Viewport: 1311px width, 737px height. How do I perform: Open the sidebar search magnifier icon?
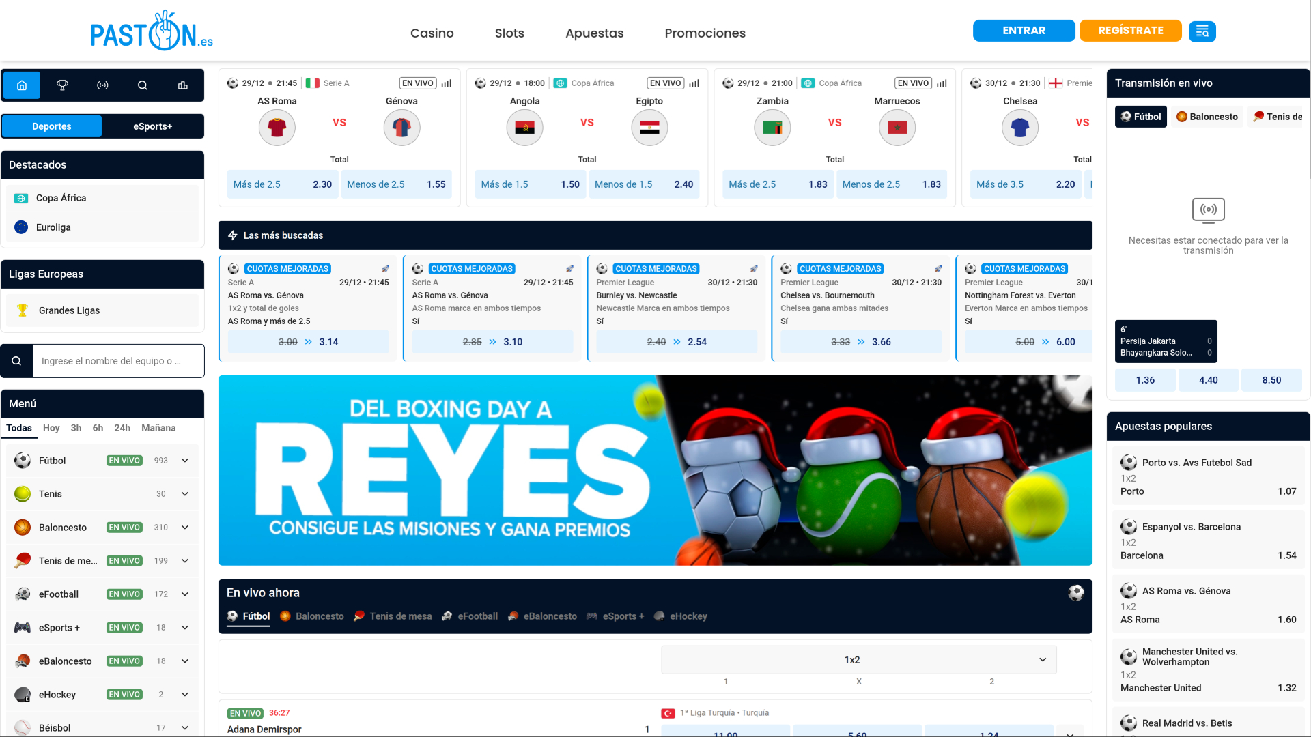point(143,85)
